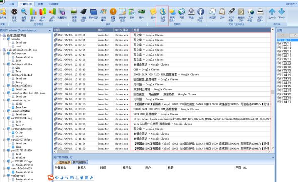Open the Options menu
Viewport: 298px width, 182px height.
(291, 4)
